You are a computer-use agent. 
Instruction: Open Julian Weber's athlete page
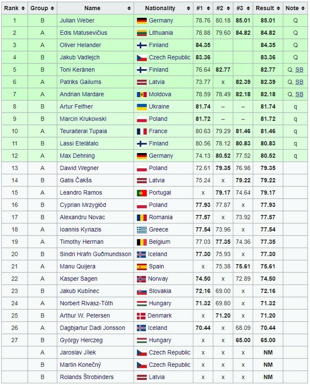click(x=77, y=21)
